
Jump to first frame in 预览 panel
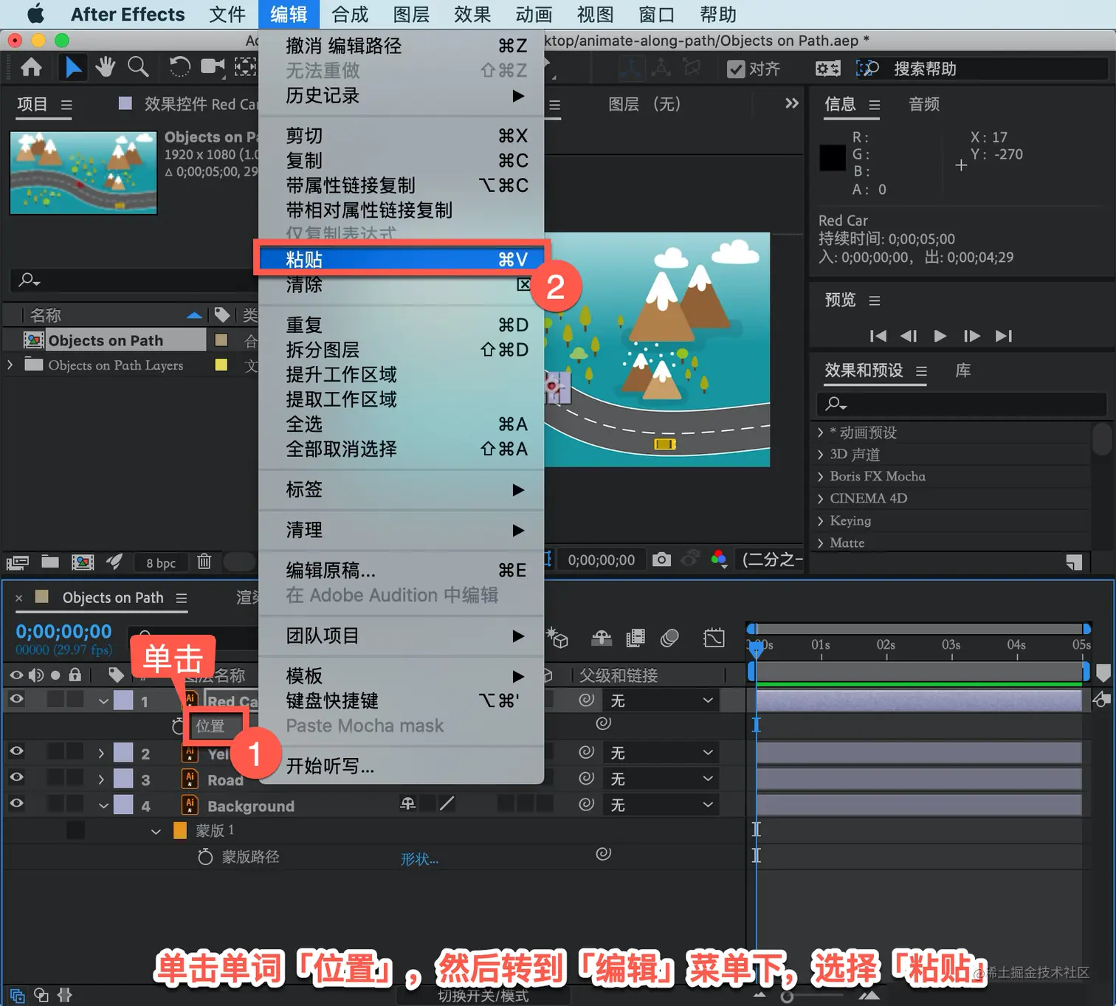(x=878, y=336)
